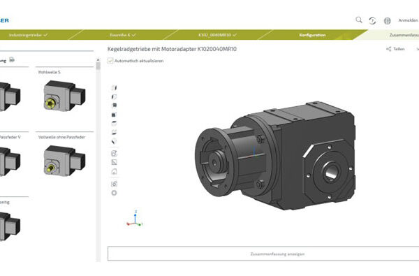Go to the Industriegetriebe step

point(29,35)
